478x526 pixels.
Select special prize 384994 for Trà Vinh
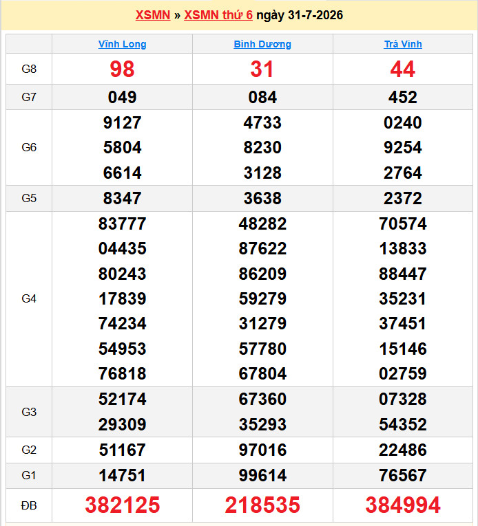point(403,505)
